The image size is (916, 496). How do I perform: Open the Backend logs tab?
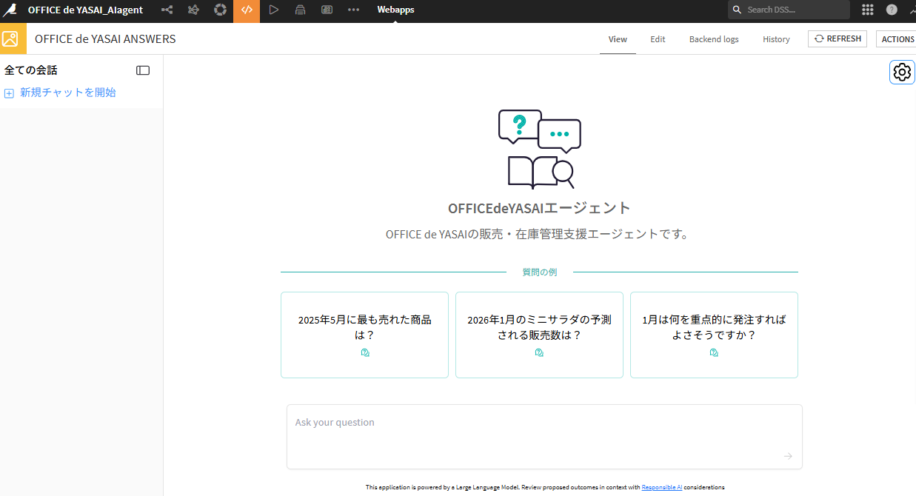[714, 39]
